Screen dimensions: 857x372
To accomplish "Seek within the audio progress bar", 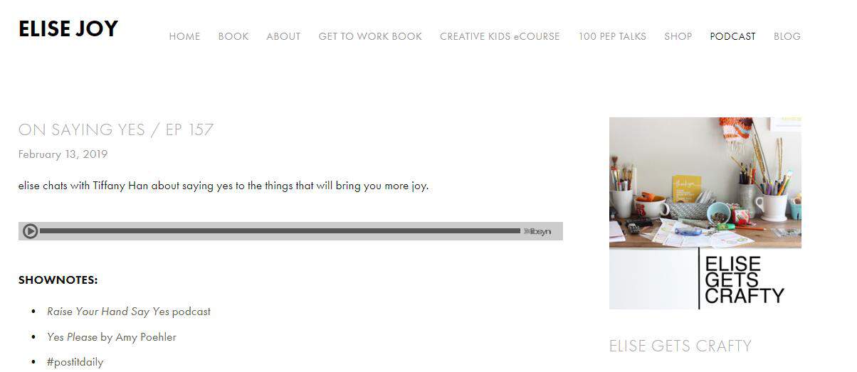I will click(x=280, y=231).
